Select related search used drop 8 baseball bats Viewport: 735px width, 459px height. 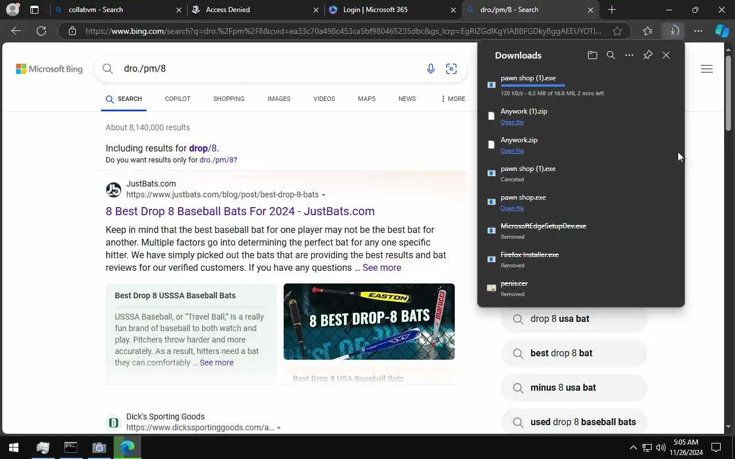[574, 422]
